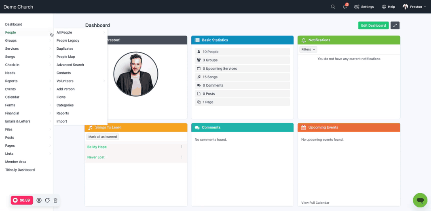Open the Preston user account dropdown
Viewport: 431px width, 211px height.
click(x=414, y=7)
